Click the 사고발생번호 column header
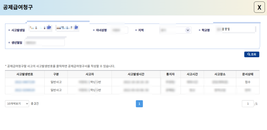The height and width of the screenshot is (130, 267). tap(25, 74)
